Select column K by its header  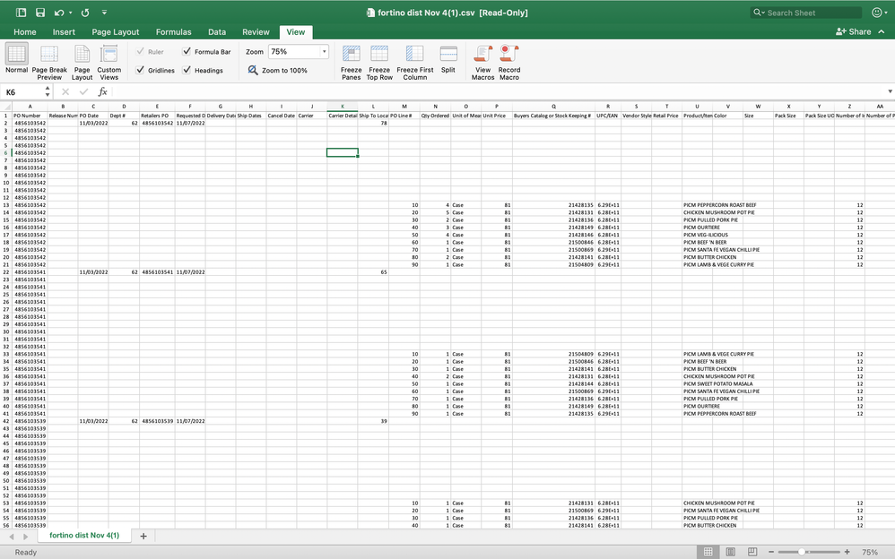click(343, 107)
